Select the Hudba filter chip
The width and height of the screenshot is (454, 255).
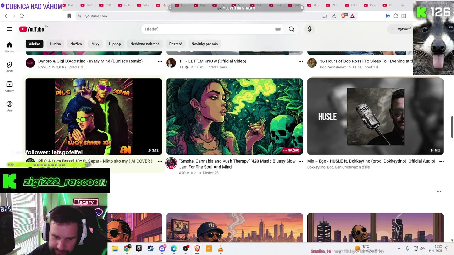[x=55, y=44]
